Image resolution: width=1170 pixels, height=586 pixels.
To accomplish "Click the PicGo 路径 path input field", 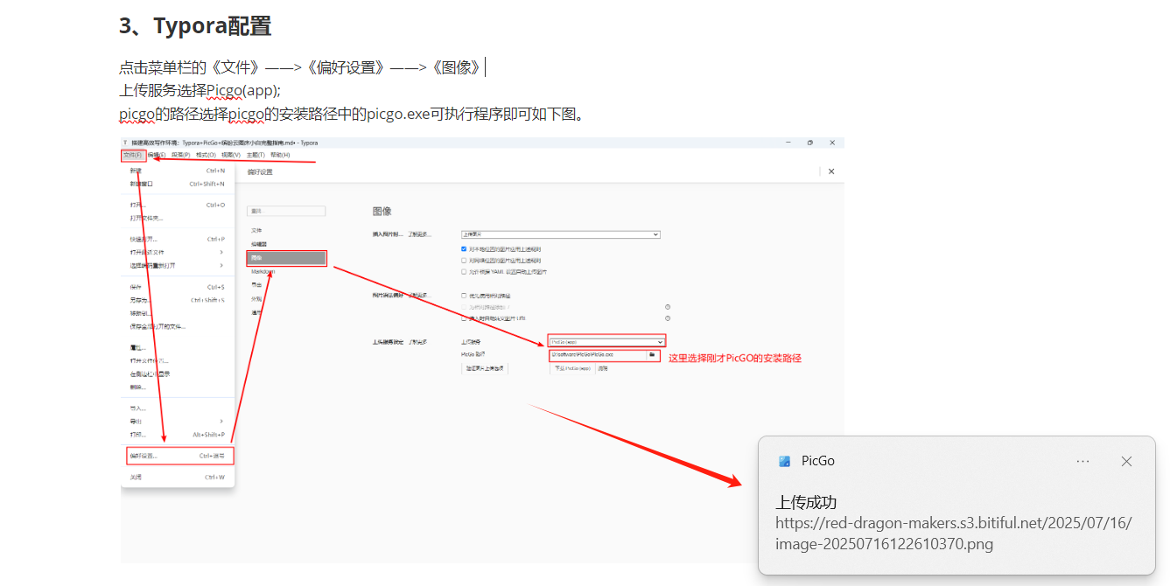I will point(598,355).
